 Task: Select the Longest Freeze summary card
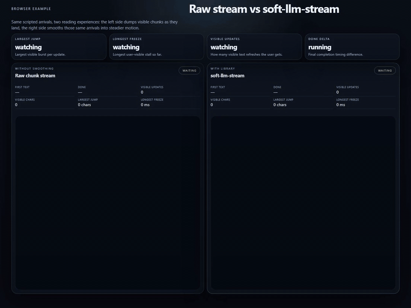(x=157, y=47)
